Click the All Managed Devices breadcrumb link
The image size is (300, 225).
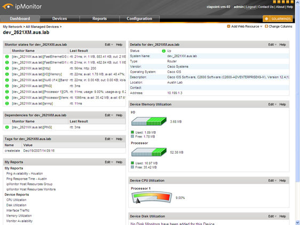click(42, 27)
